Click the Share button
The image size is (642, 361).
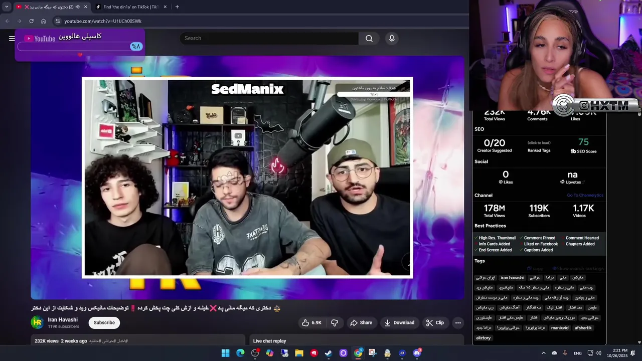[361, 323]
